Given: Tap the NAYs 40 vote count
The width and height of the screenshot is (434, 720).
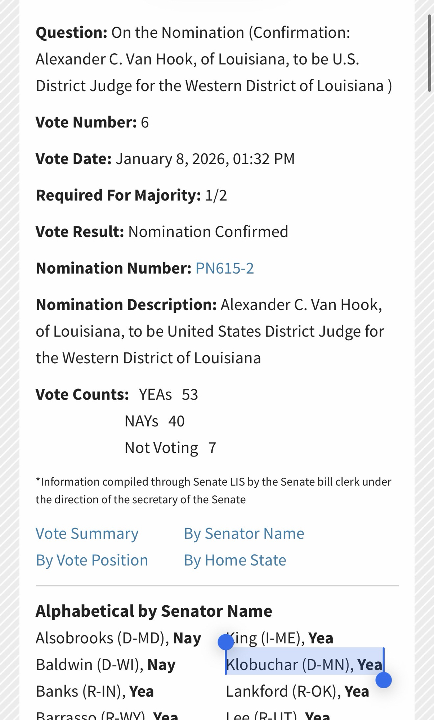Looking at the screenshot, I should coord(154,421).
